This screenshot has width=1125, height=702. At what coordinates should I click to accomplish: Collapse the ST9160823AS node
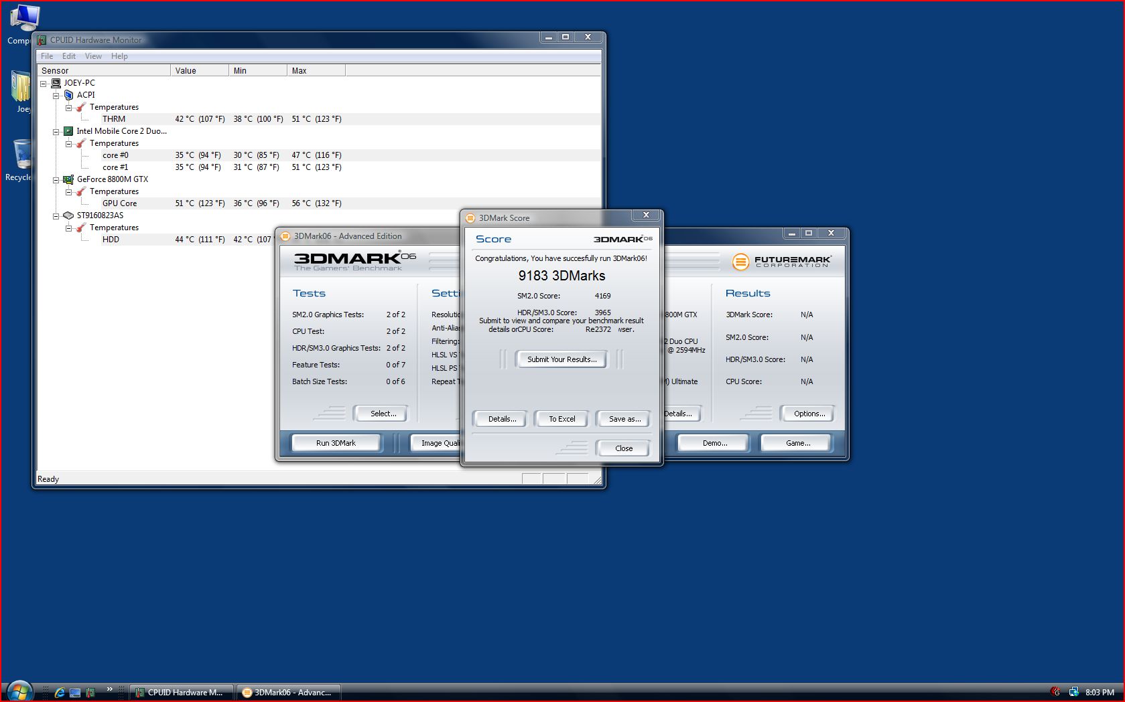(56, 216)
